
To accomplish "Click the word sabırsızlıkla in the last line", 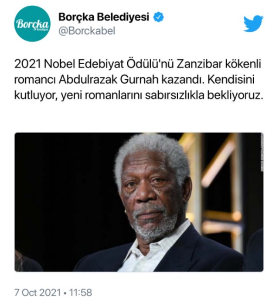I will 174,95.
